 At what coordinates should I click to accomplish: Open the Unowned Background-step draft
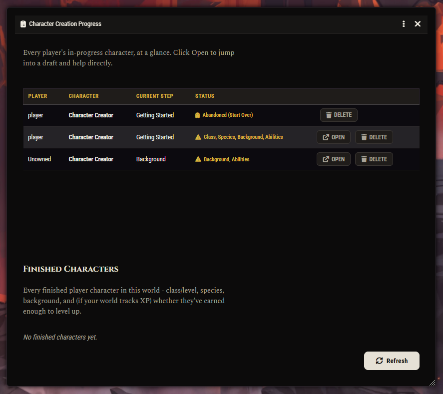tap(334, 159)
